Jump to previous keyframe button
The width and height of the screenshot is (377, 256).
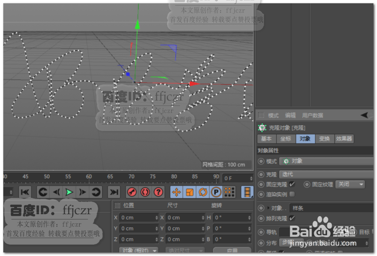43,192
